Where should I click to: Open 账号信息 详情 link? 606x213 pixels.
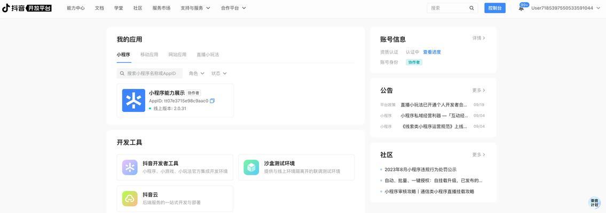[478, 38]
